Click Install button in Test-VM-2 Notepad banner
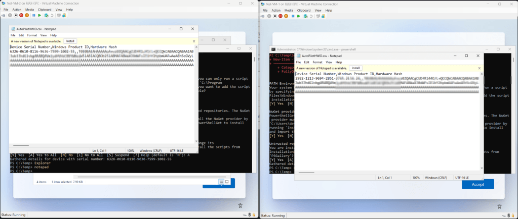 coord(70,41)
